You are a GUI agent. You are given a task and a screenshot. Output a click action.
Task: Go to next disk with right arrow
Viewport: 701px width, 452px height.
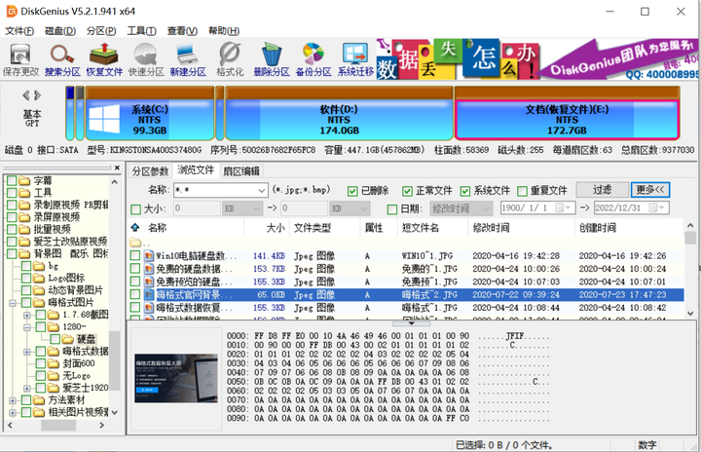(x=38, y=95)
